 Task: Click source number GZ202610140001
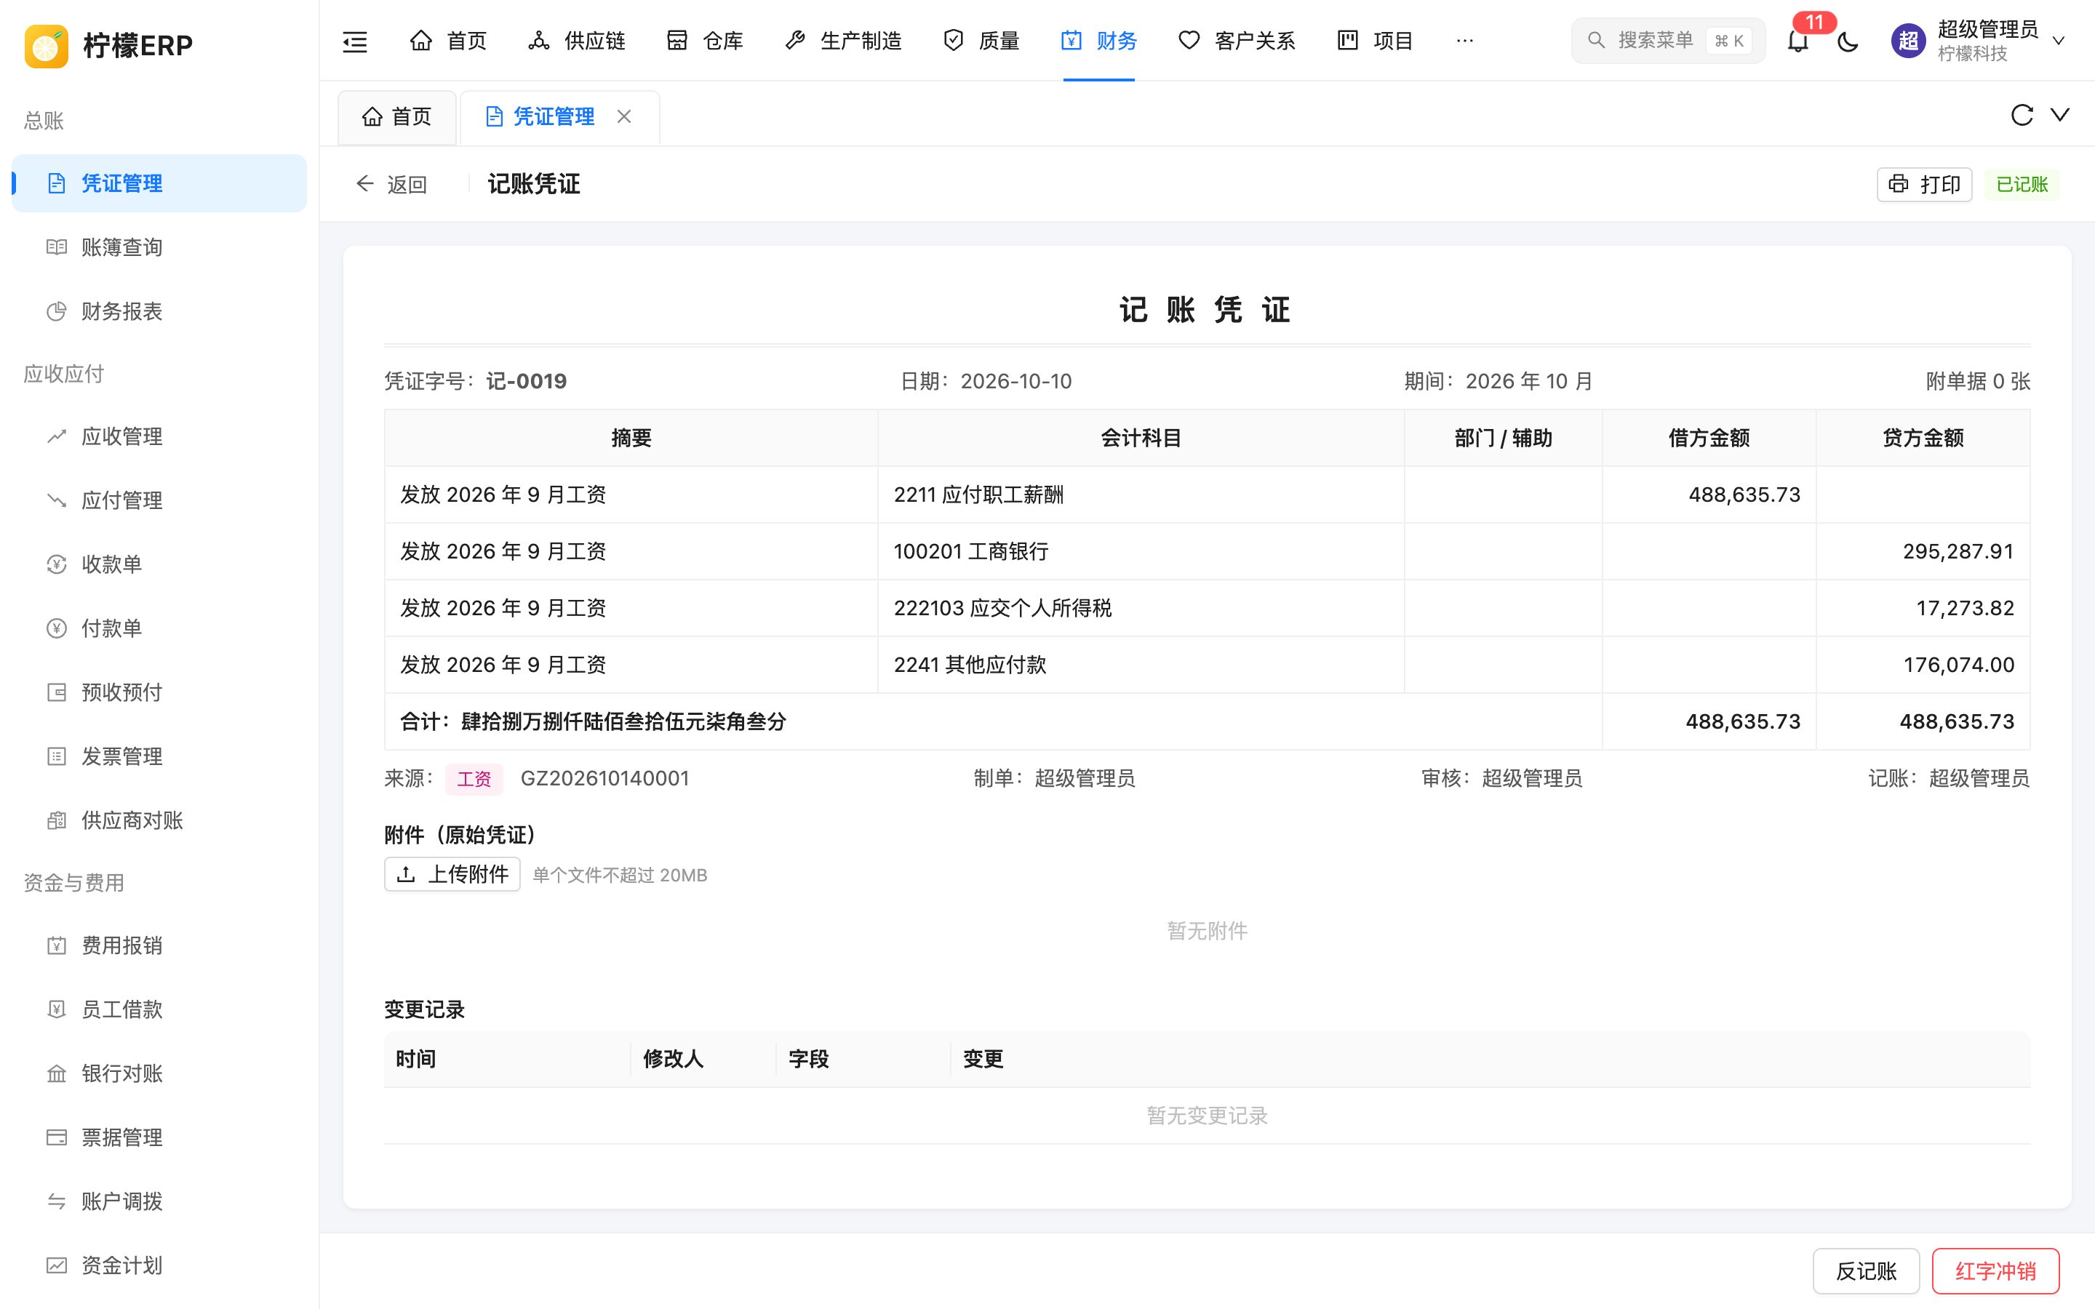click(x=604, y=778)
